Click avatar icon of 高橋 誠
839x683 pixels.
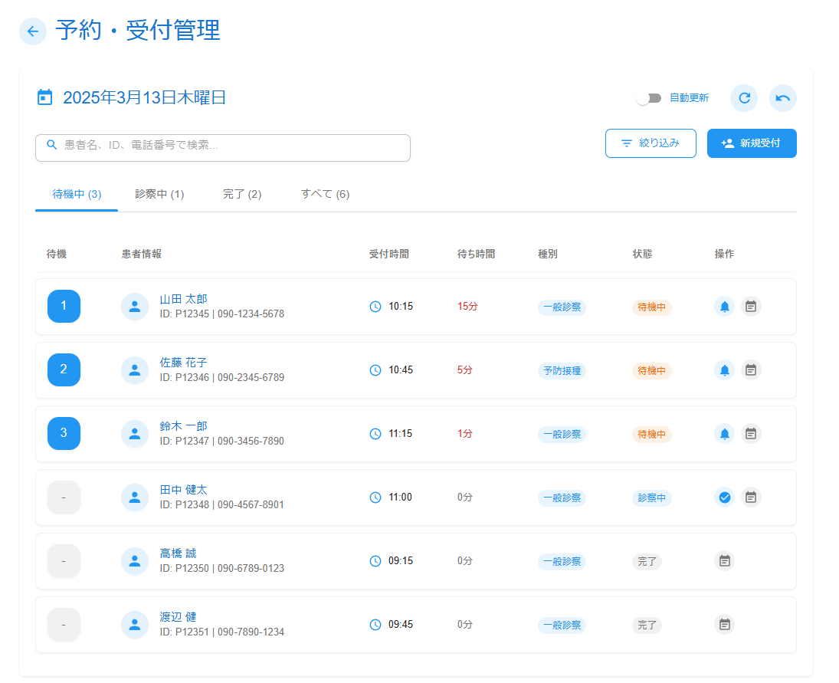[135, 561]
